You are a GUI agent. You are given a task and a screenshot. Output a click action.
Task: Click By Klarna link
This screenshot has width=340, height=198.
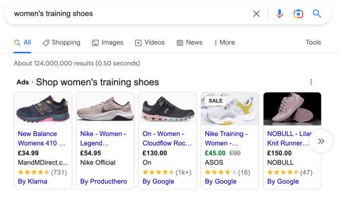[x=33, y=181]
